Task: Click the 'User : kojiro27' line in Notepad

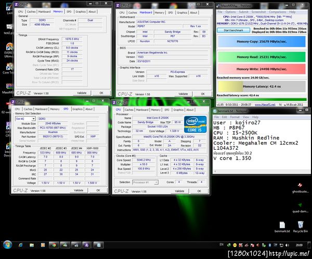Action: (237, 123)
